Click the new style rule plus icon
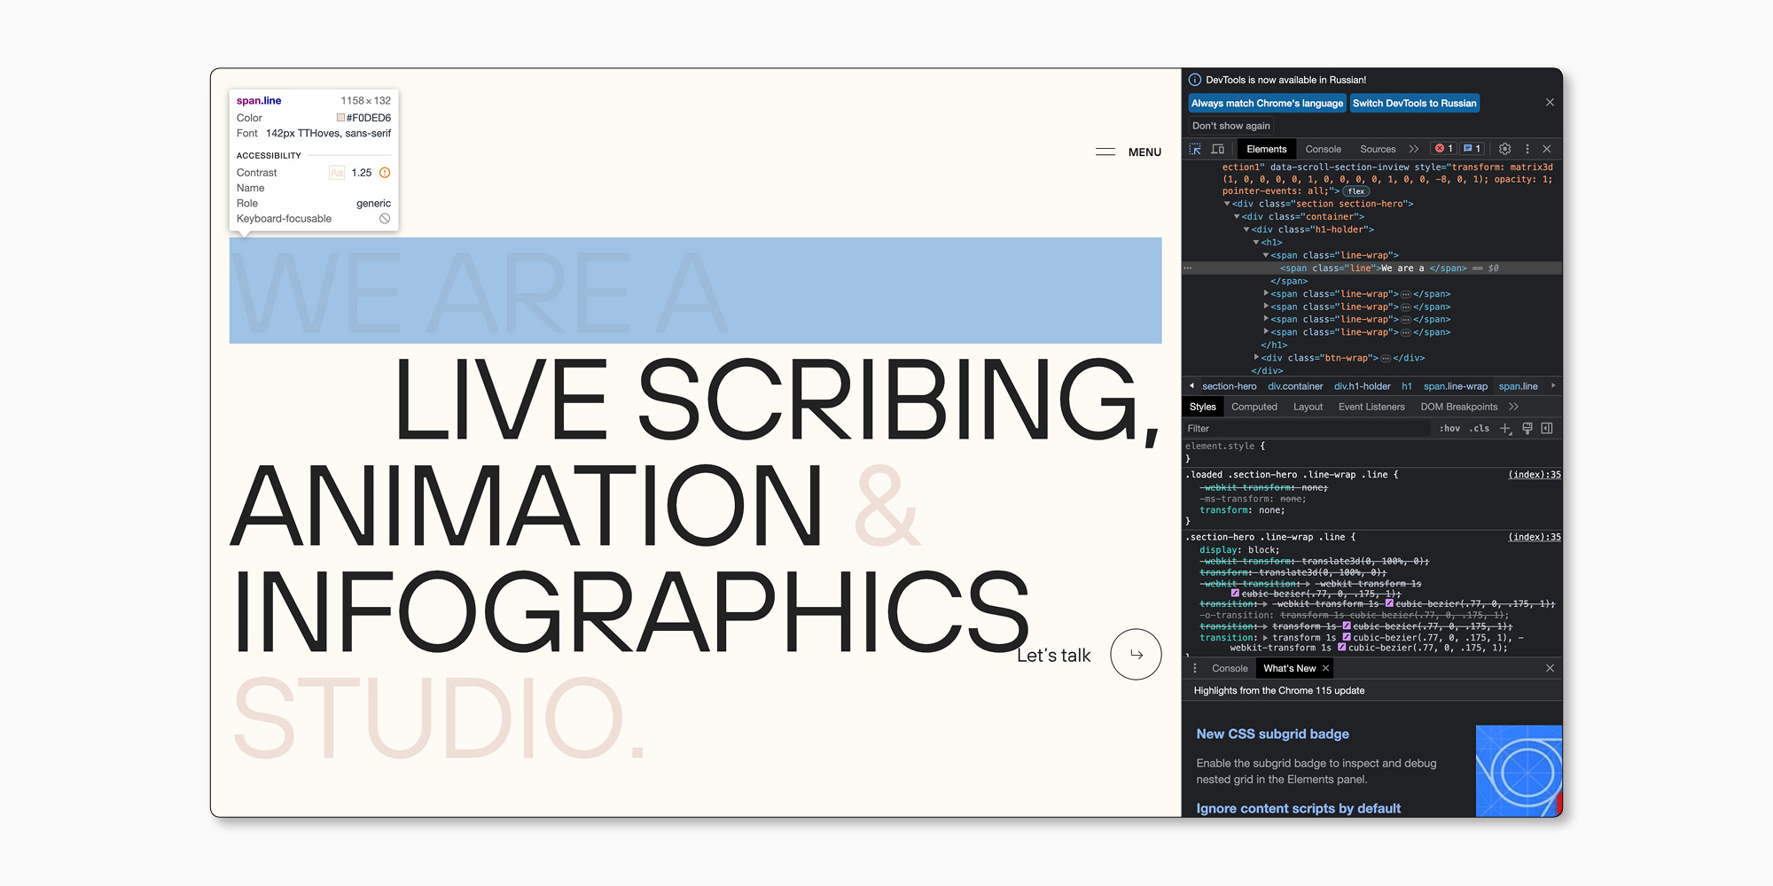 (1504, 429)
